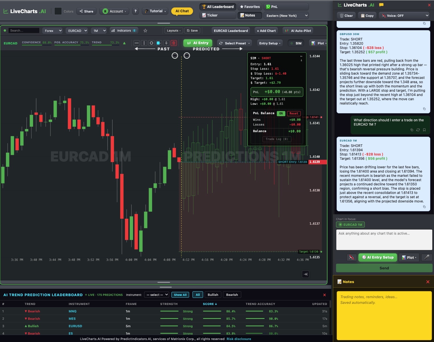
Task: Toggle the AI Chat panel
Action: coord(182,11)
